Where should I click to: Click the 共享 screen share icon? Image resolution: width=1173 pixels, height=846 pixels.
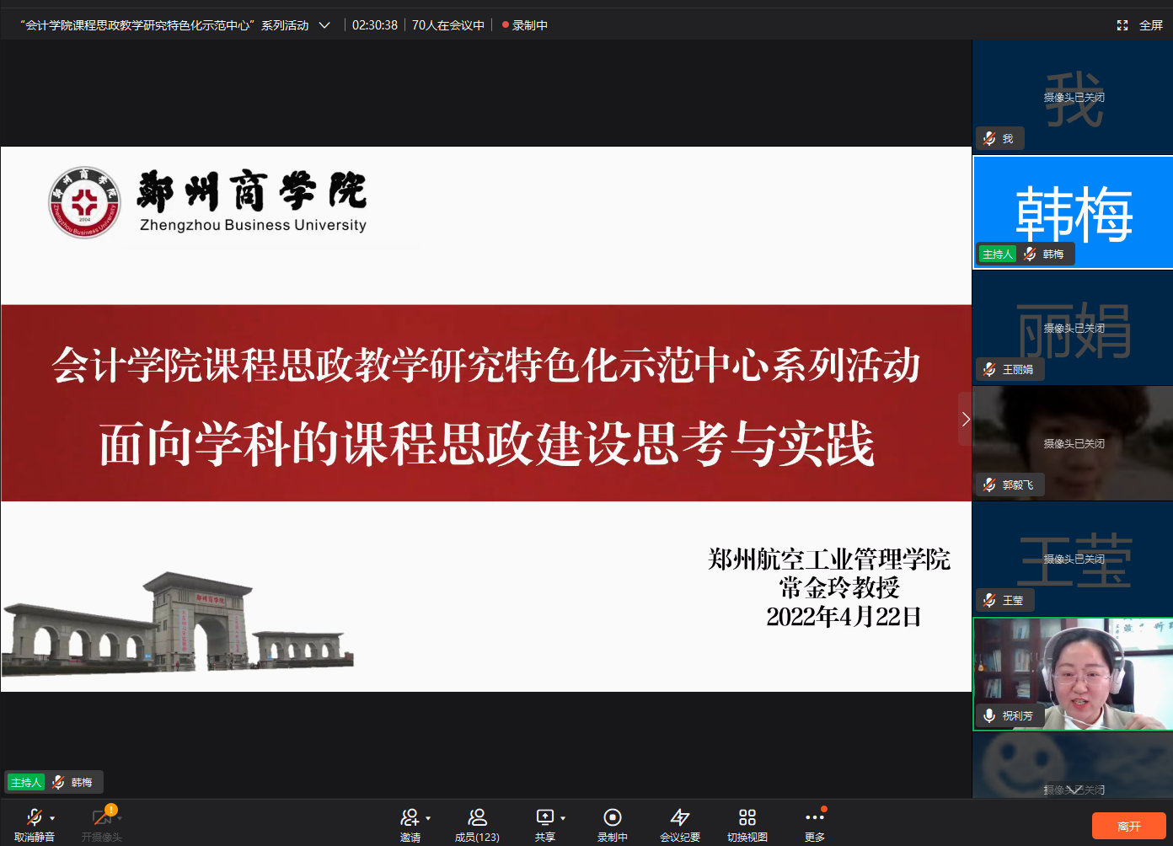click(x=544, y=818)
